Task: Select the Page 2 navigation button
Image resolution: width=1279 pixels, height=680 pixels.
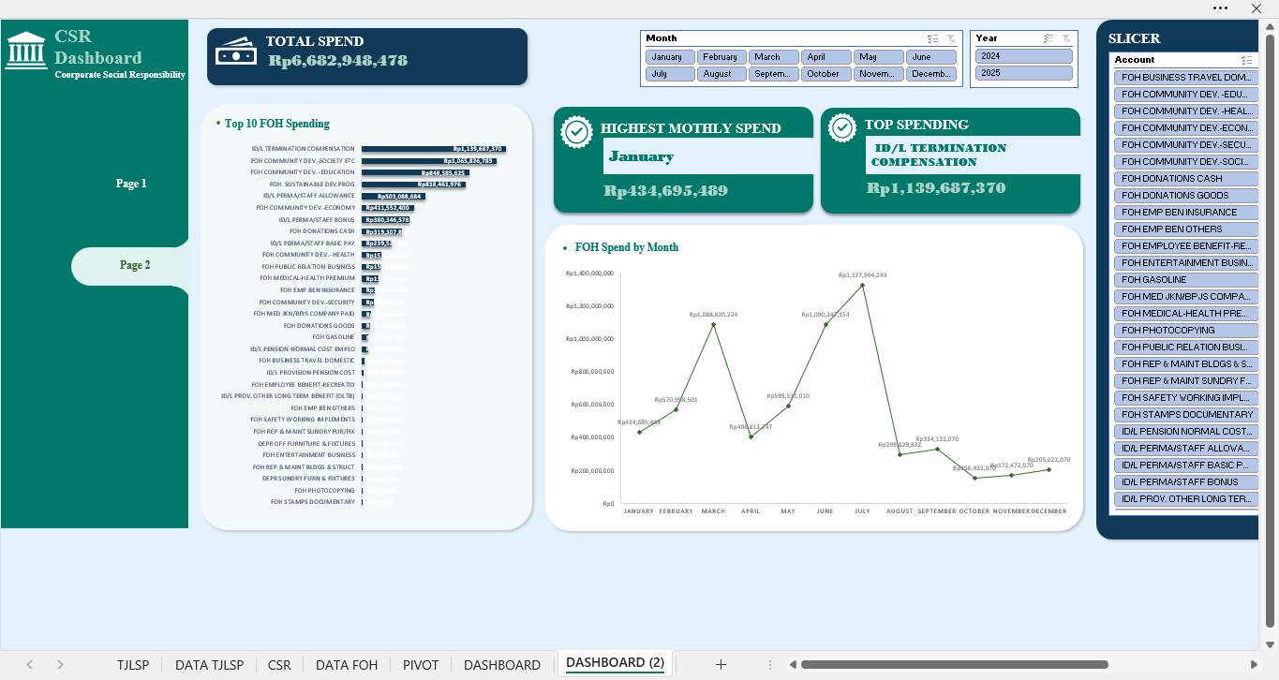Action: click(131, 265)
